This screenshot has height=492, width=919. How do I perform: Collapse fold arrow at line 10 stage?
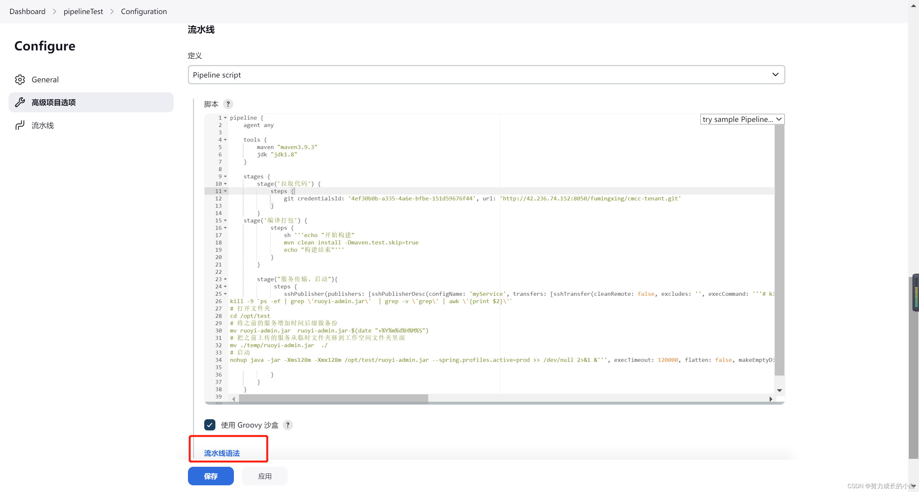226,184
